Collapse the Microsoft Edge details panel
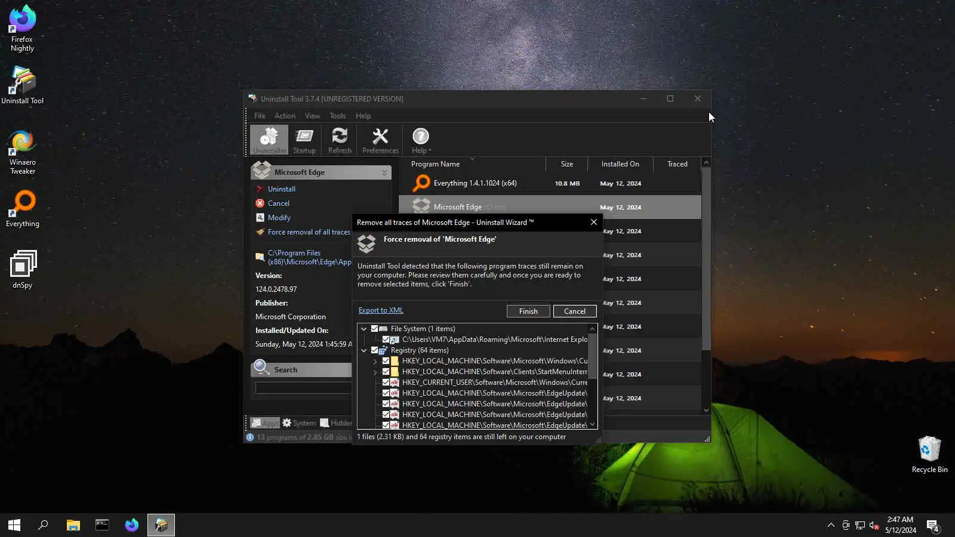Image resolution: width=955 pixels, height=537 pixels. [384, 172]
